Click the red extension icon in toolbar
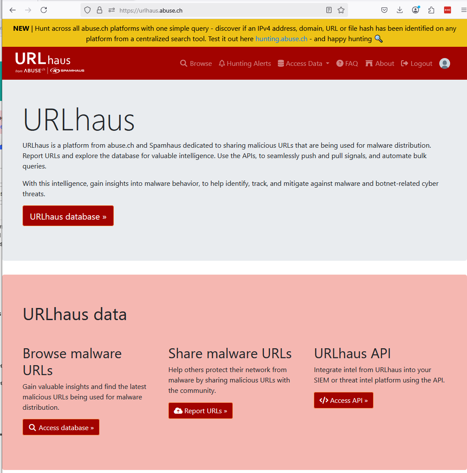This screenshot has width=467, height=473. pos(448,10)
